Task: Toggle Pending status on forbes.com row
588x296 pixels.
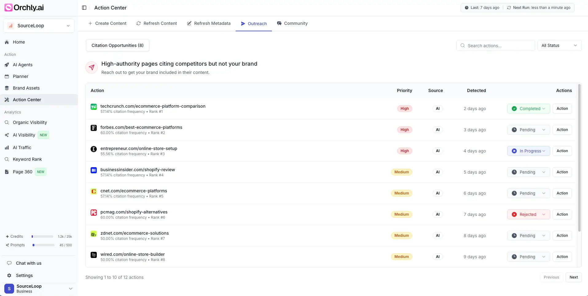Action: coord(528,130)
